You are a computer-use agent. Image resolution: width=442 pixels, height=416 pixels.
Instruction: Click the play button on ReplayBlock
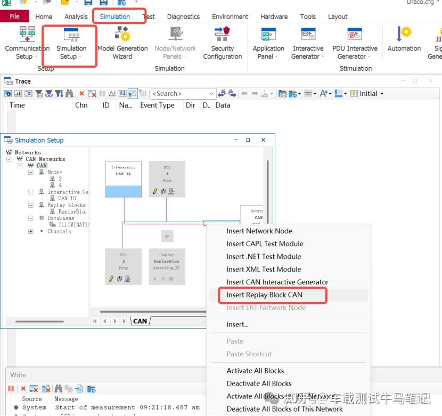pyautogui.click(x=155, y=279)
